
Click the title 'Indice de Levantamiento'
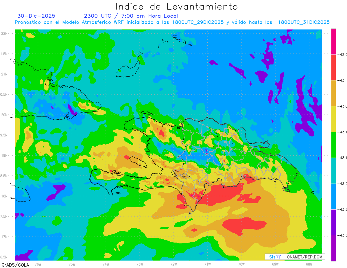(x=176, y=7)
